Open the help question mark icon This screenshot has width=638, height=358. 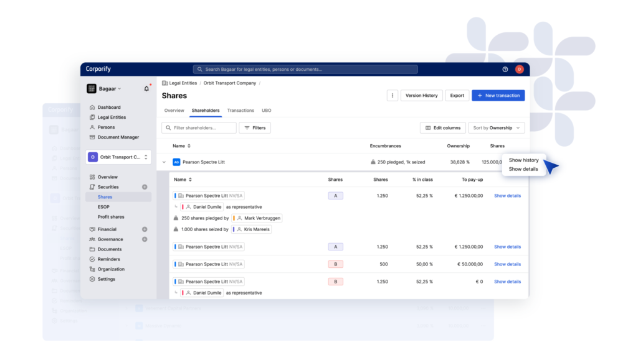505,70
